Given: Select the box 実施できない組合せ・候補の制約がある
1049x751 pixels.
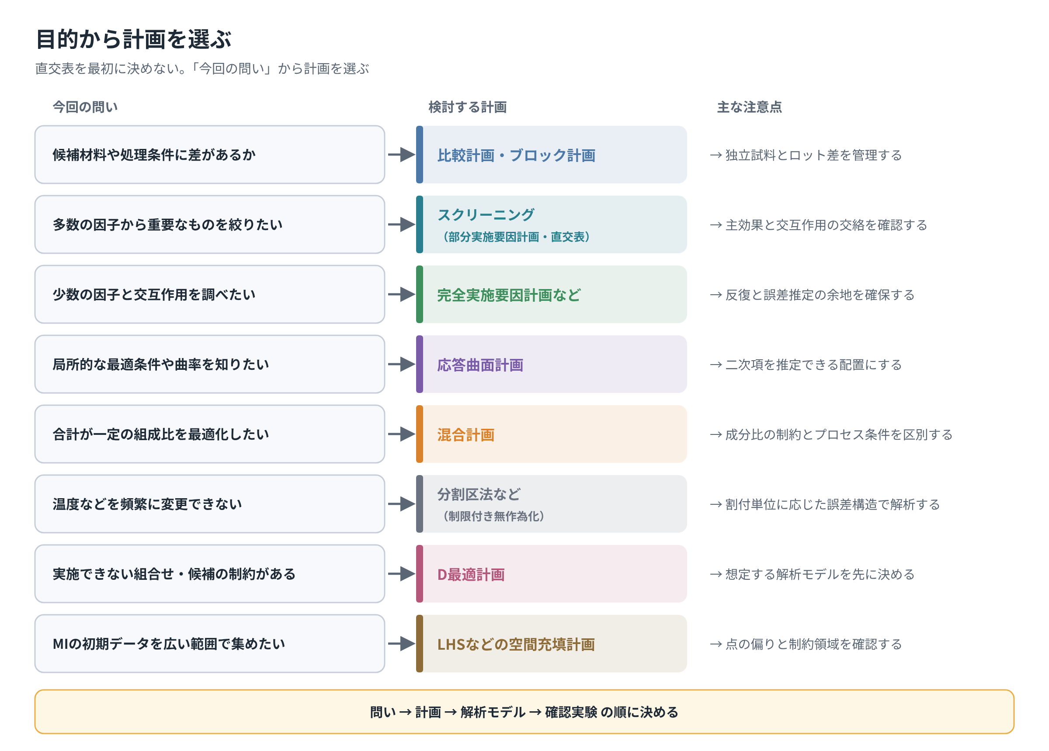Looking at the screenshot, I should tap(210, 574).
